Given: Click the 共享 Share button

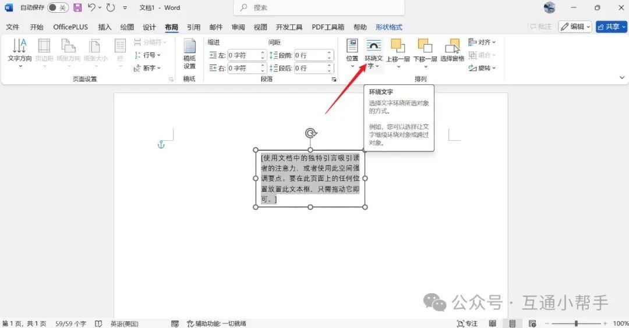Looking at the screenshot, I should 612,27.
